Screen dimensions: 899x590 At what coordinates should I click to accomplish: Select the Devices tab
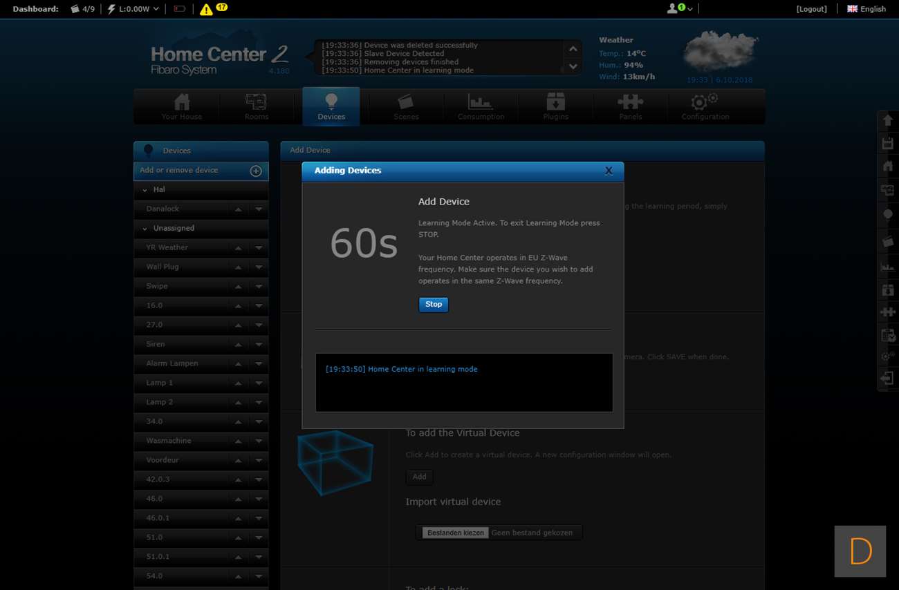click(x=331, y=106)
